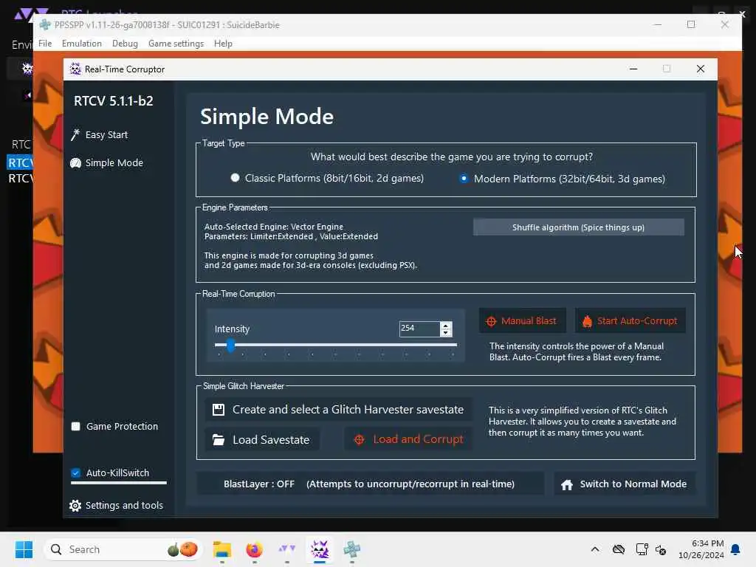Open the Windows Start menu
756x567 pixels.
pos(24,549)
